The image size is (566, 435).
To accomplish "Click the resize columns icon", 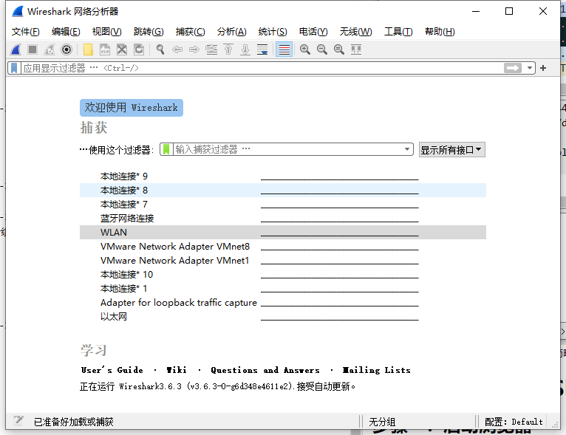I will pyautogui.click(x=356, y=49).
